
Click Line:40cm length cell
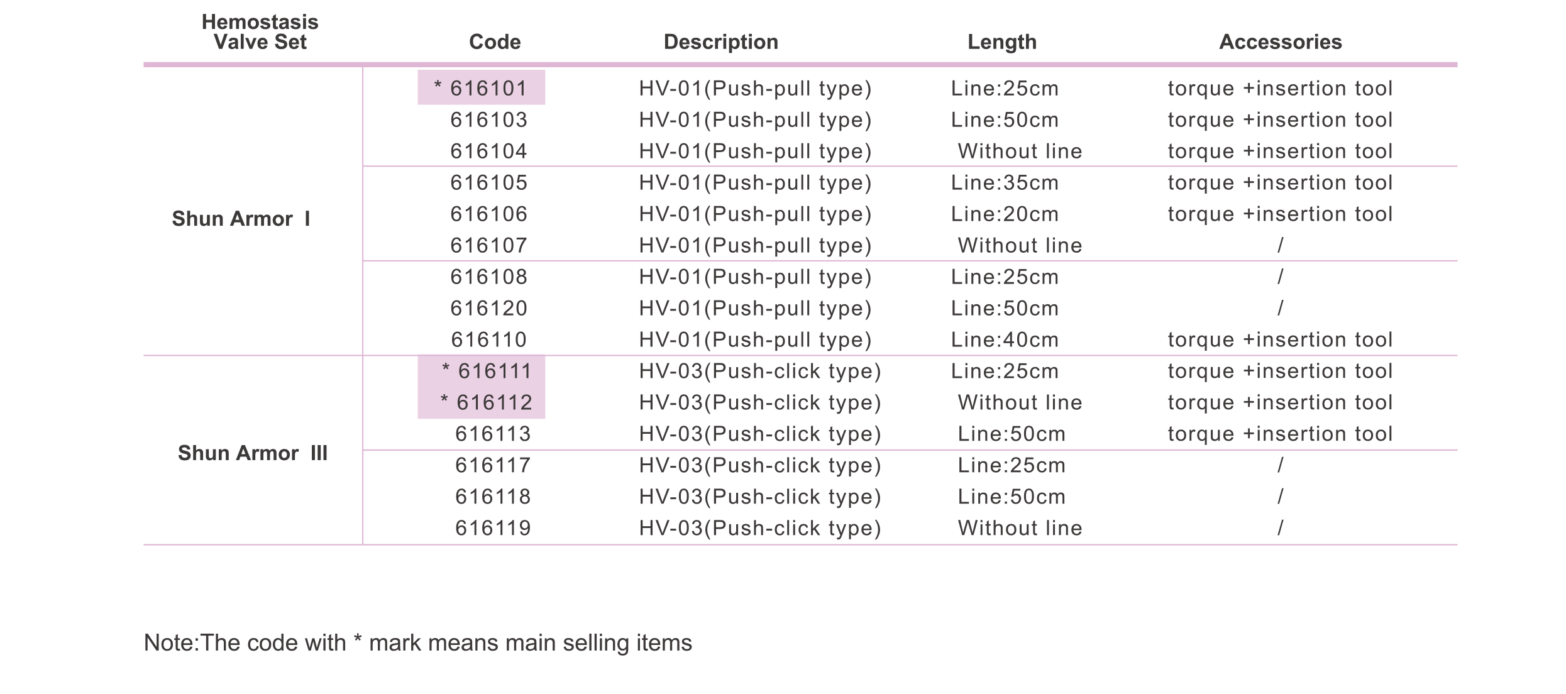1004,339
